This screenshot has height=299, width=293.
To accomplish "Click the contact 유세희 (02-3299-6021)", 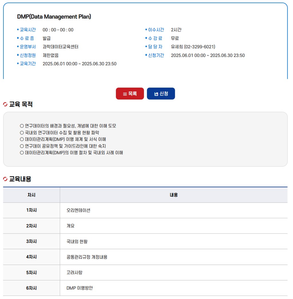I will click(x=193, y=47).
